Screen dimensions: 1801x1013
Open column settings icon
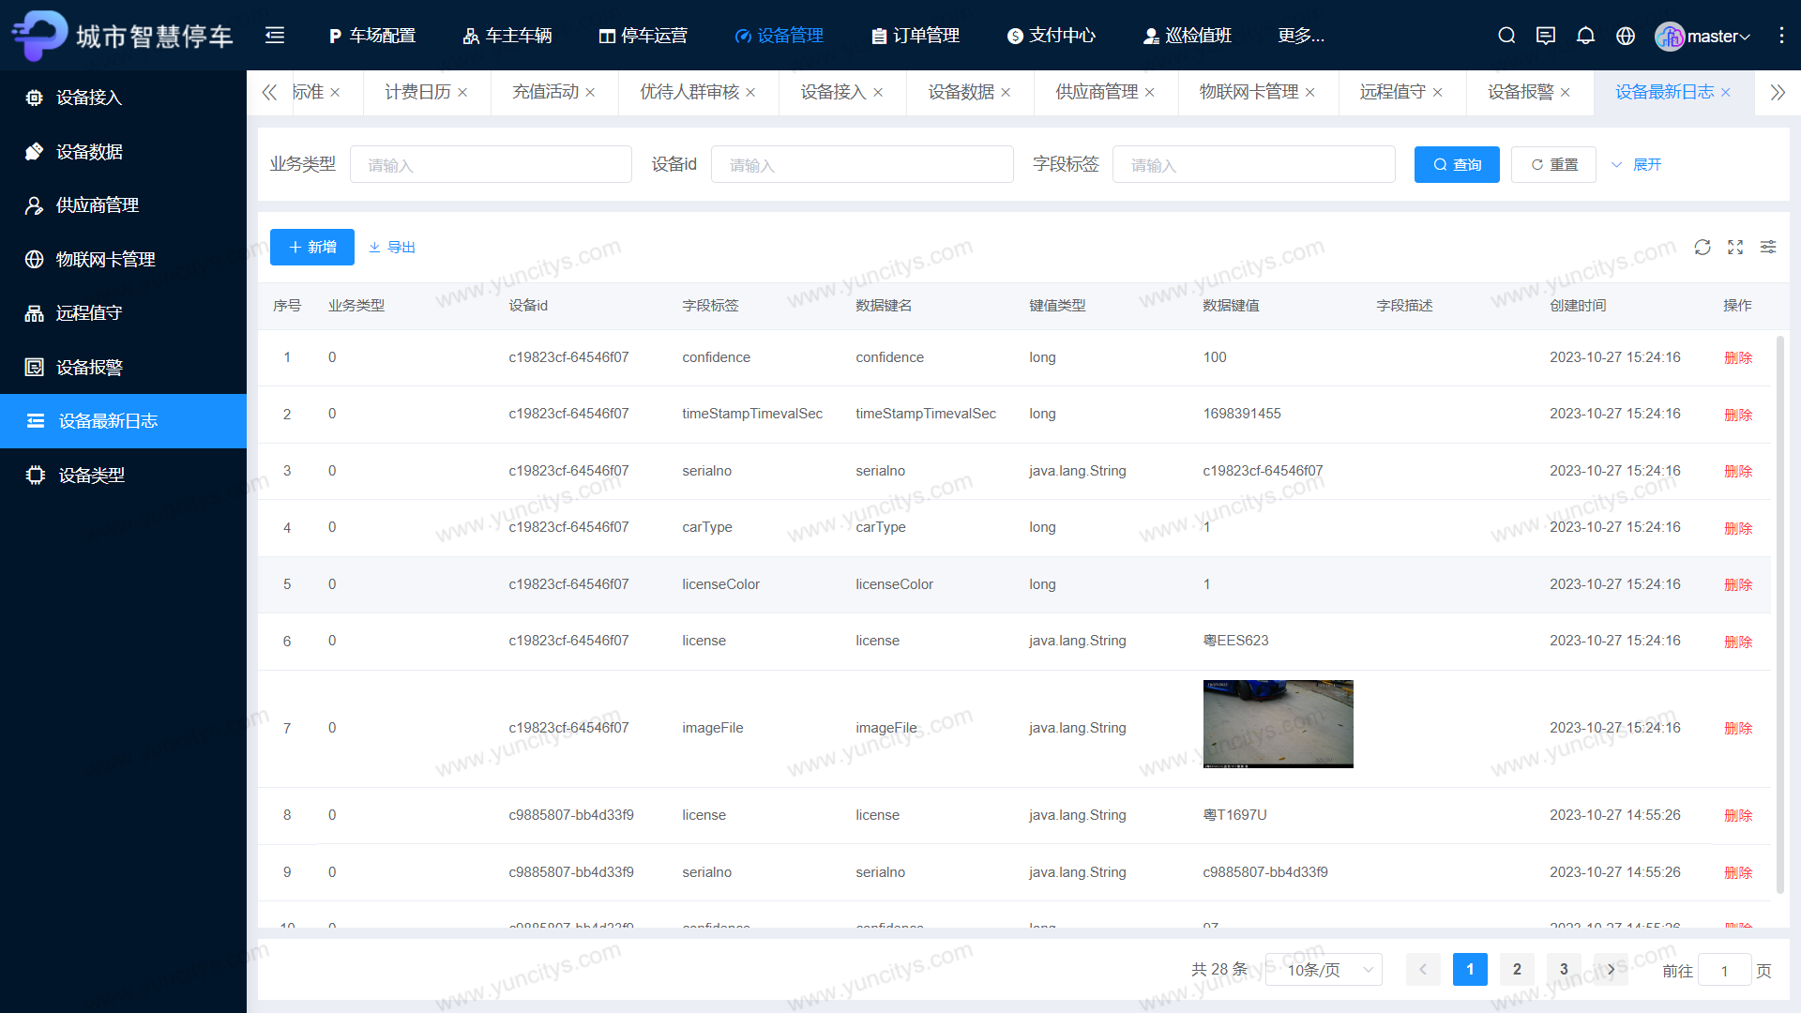pyautogui.click(x=1768, y=247)
